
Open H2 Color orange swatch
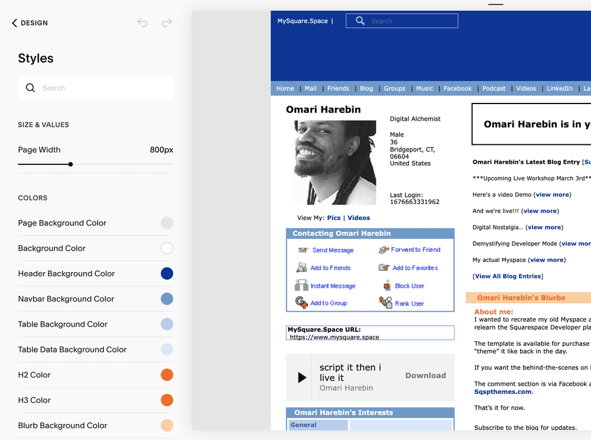coord(167,375)
